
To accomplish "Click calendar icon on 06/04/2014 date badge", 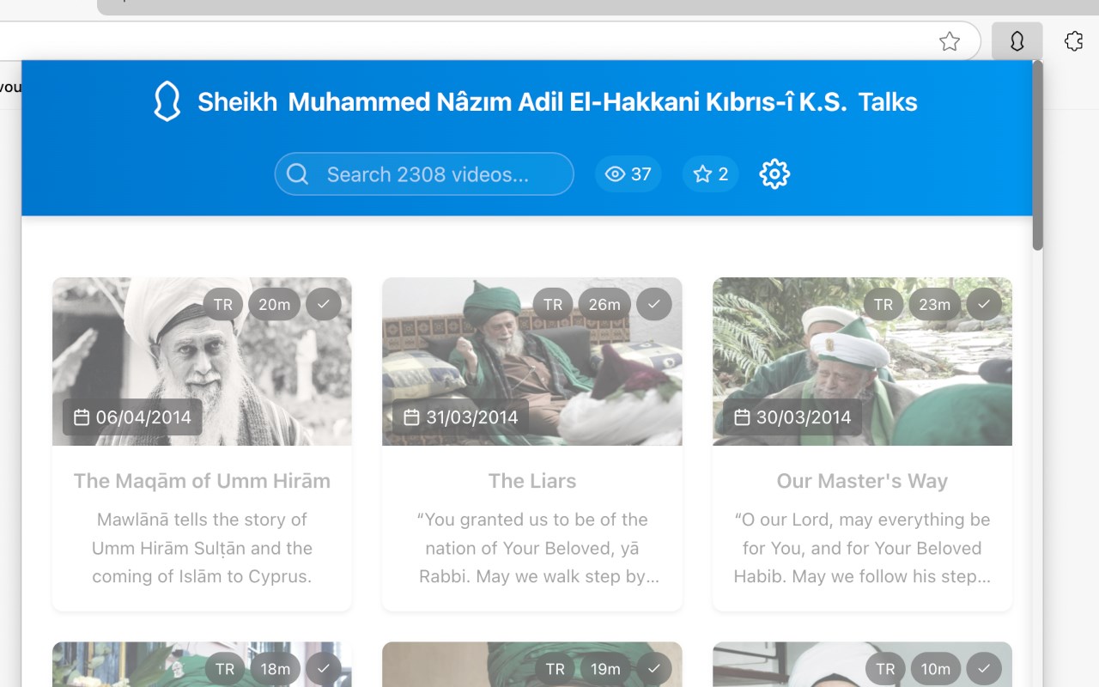I will (82, 417).
